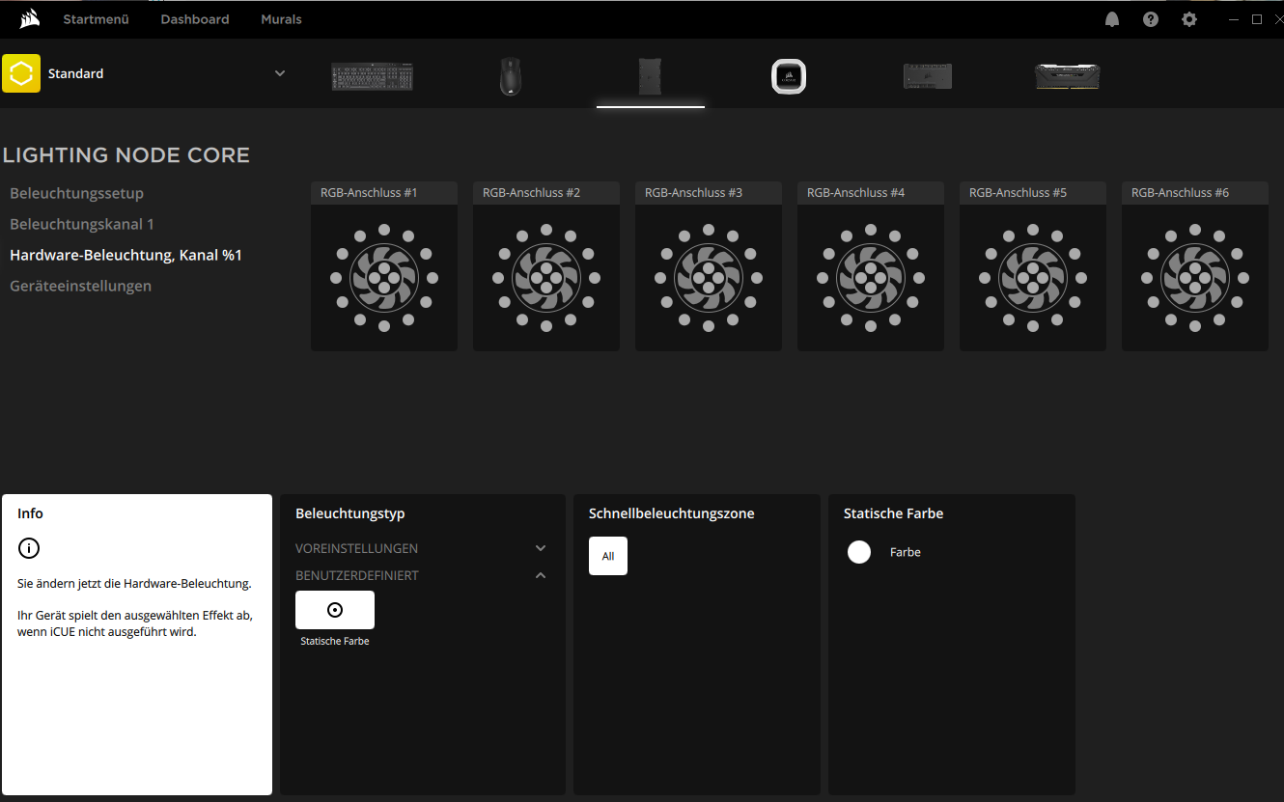Select the Lighting Node Core device icon

[x=650, y=76]
